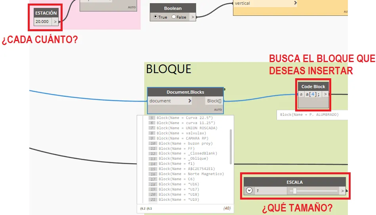Select list item Block(Name = C6)
The width and height of the screenshot is (376, 215).
point(176,179)
